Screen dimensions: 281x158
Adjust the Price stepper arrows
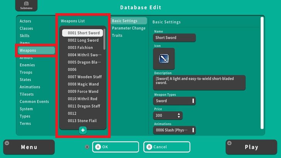pos(178,116)
